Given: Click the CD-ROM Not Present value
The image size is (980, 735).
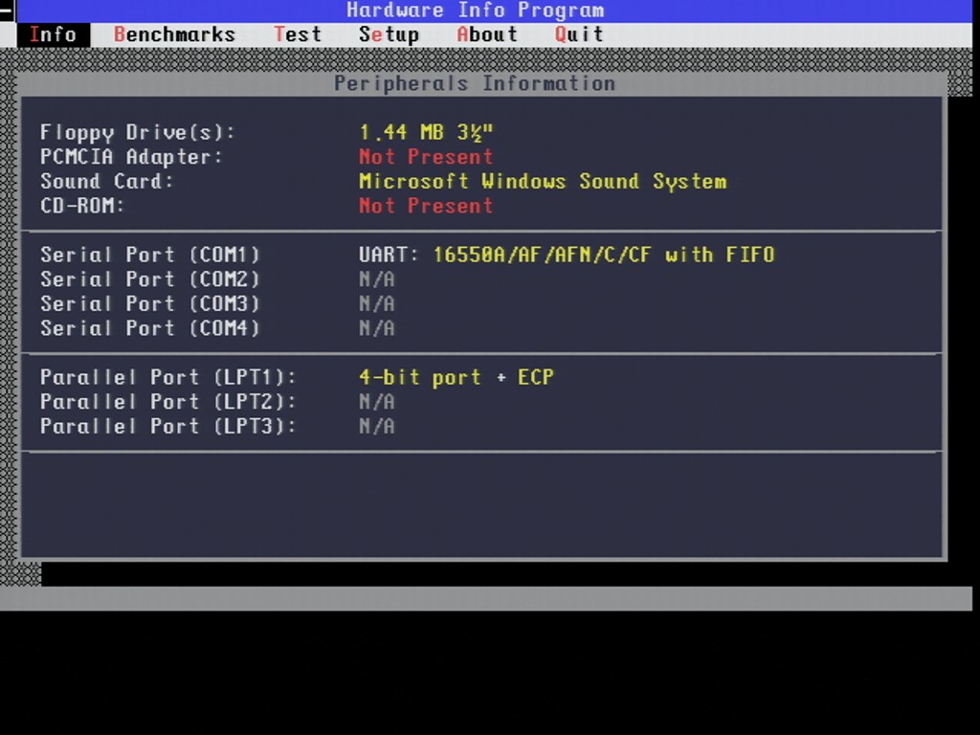Looking at the screenshot, I should pyautogui.click(x=426, y=206).
